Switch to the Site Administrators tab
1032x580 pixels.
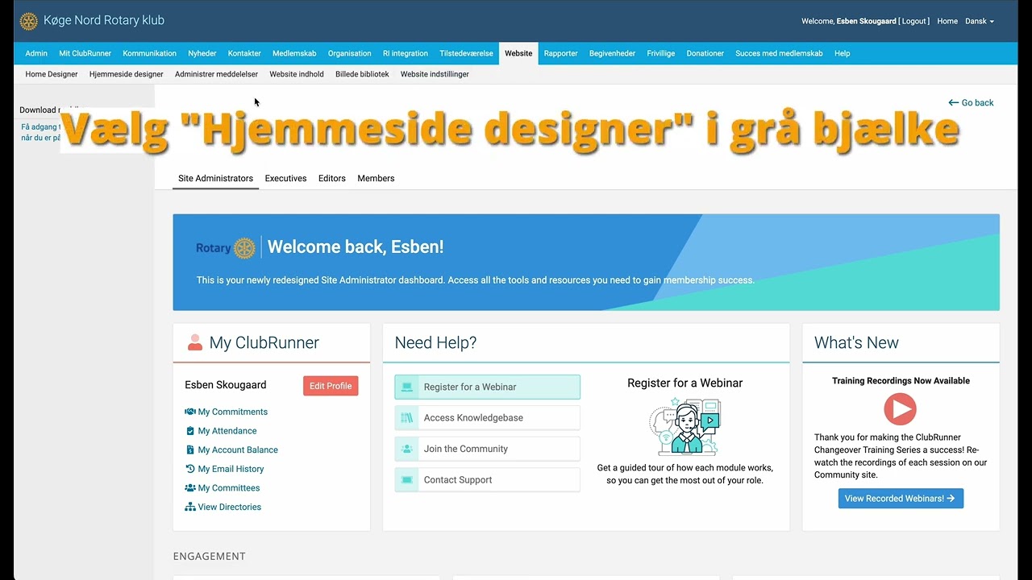point(215,178)
